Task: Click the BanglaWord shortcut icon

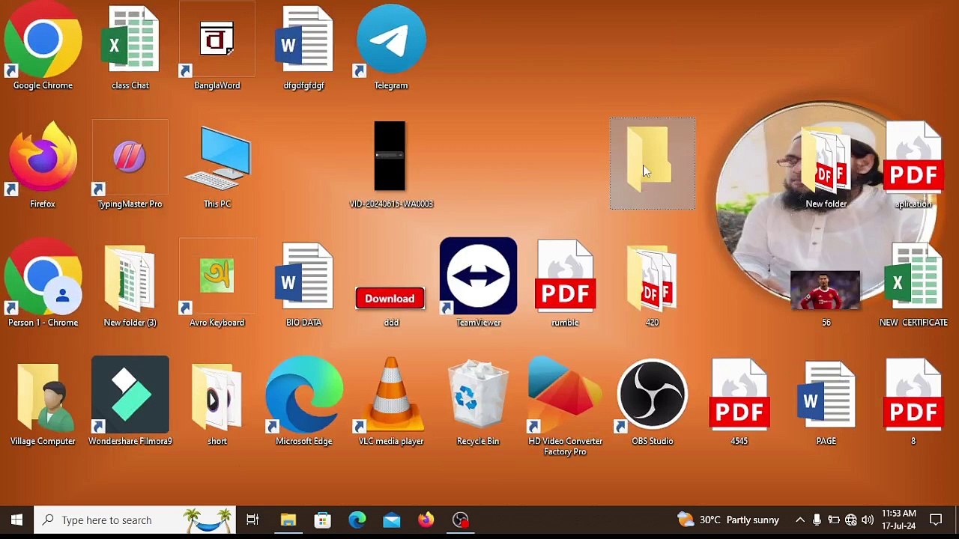Action: pyautogui.click(x=217, y=47)
